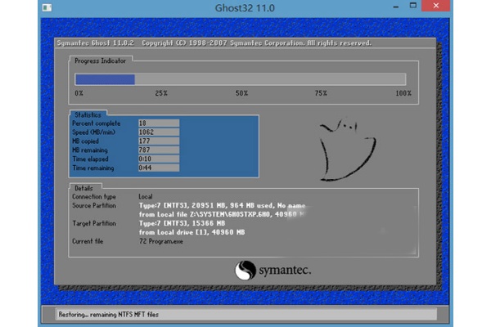Click the Ghost32 app icon in title bar
The image size is (491, 327).
pyautogui.click(x=47, y=7)
